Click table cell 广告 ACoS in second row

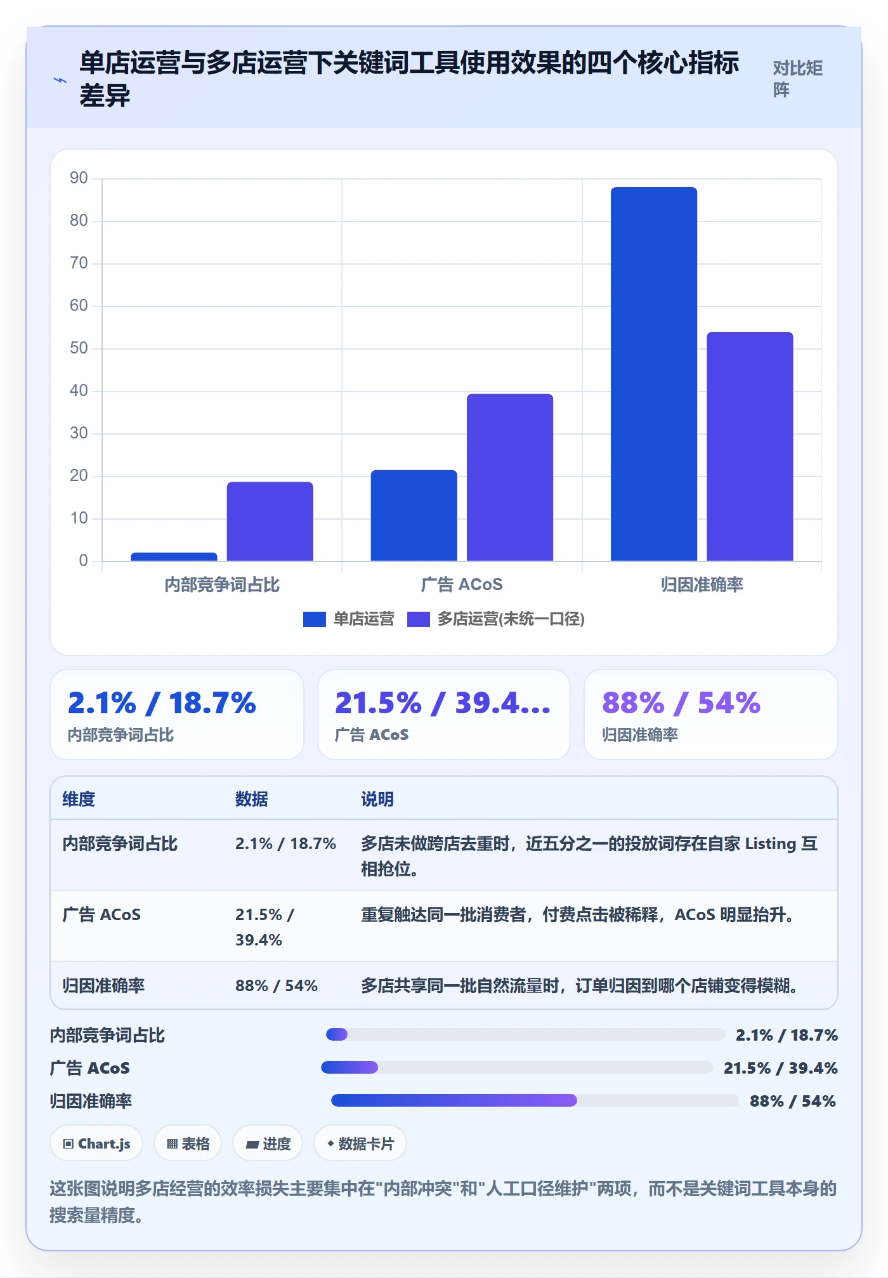tap(101, 914)
